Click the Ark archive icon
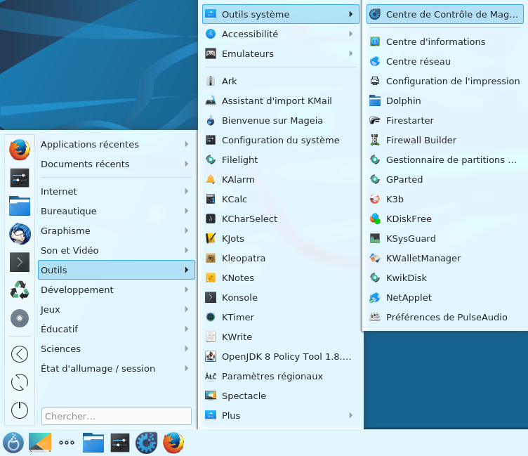Image resolution: width=528 pixels, height=456 pixels. tap(211, 82)
